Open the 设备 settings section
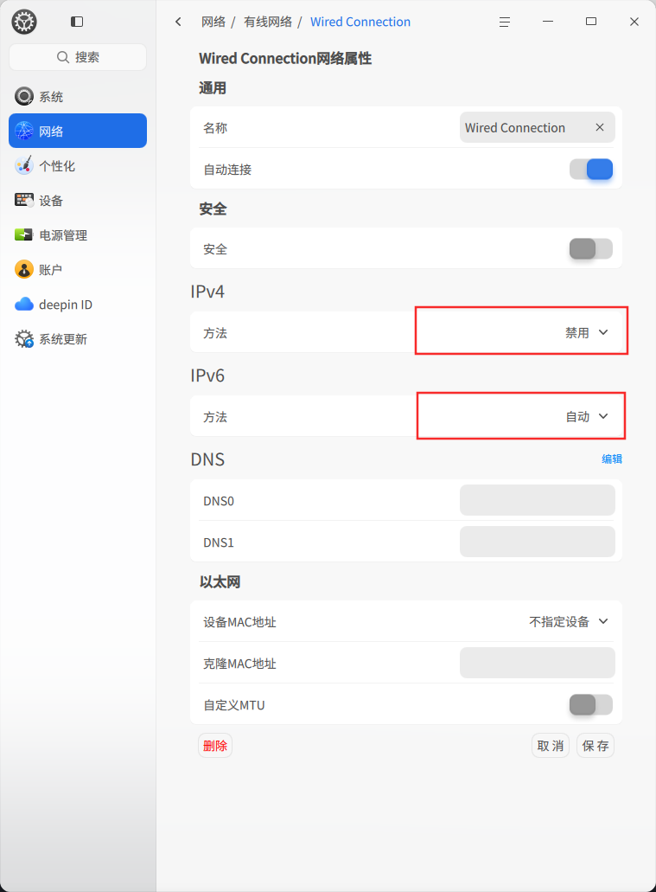Viewport: 656px width, 892px height. pos(78,200)
